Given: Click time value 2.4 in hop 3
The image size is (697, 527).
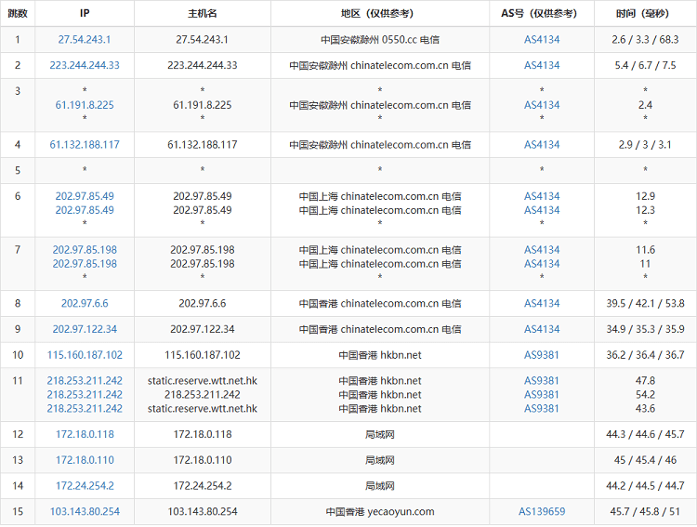Looking at the screenshot, I should point(645,105).
